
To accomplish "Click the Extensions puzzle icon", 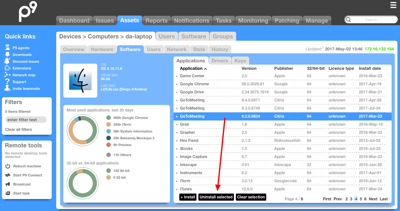I will click(x=7, y=68).
